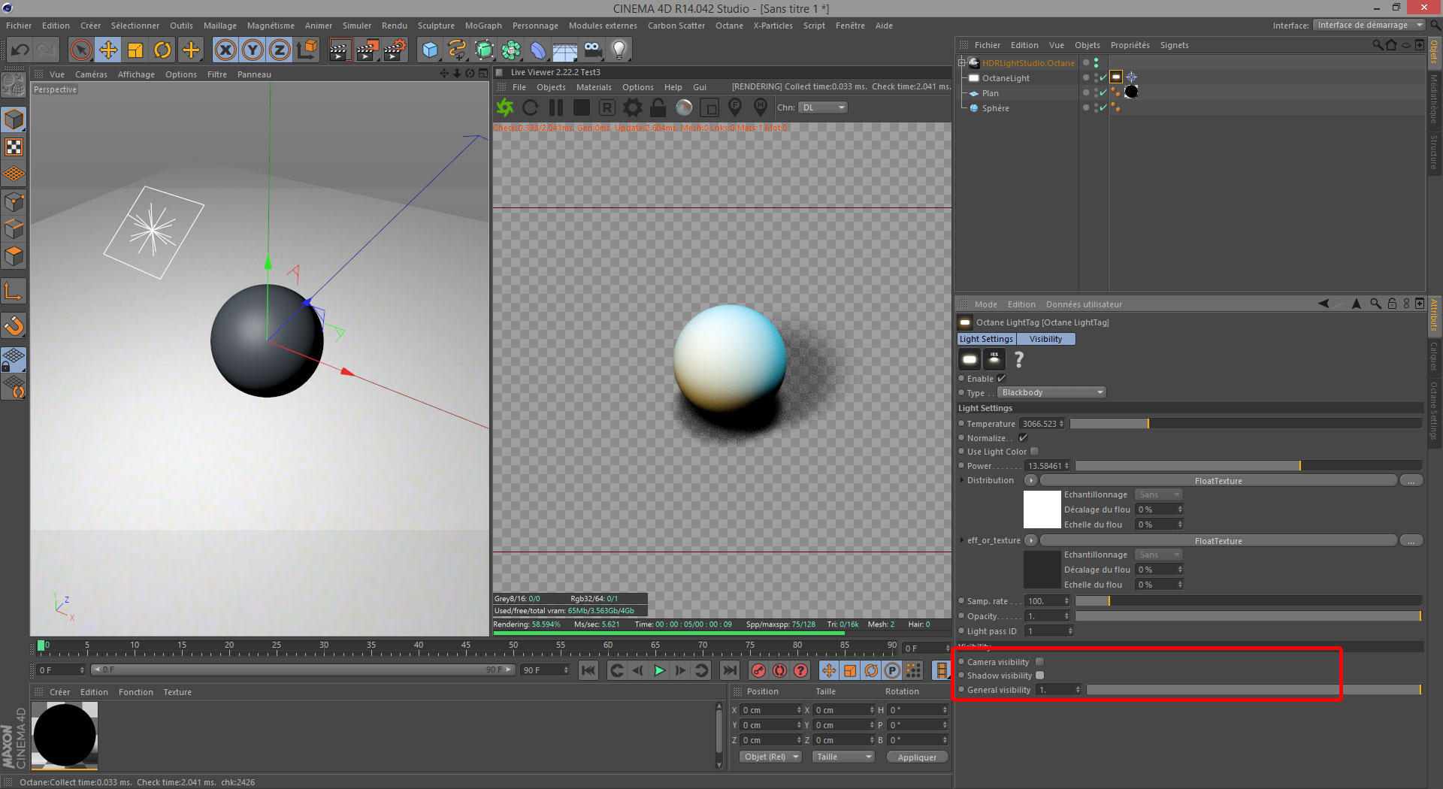The width and height of the screenshot is (1443, 789).
Task: Play the timeline forward
Action: [x=659, y=670]
